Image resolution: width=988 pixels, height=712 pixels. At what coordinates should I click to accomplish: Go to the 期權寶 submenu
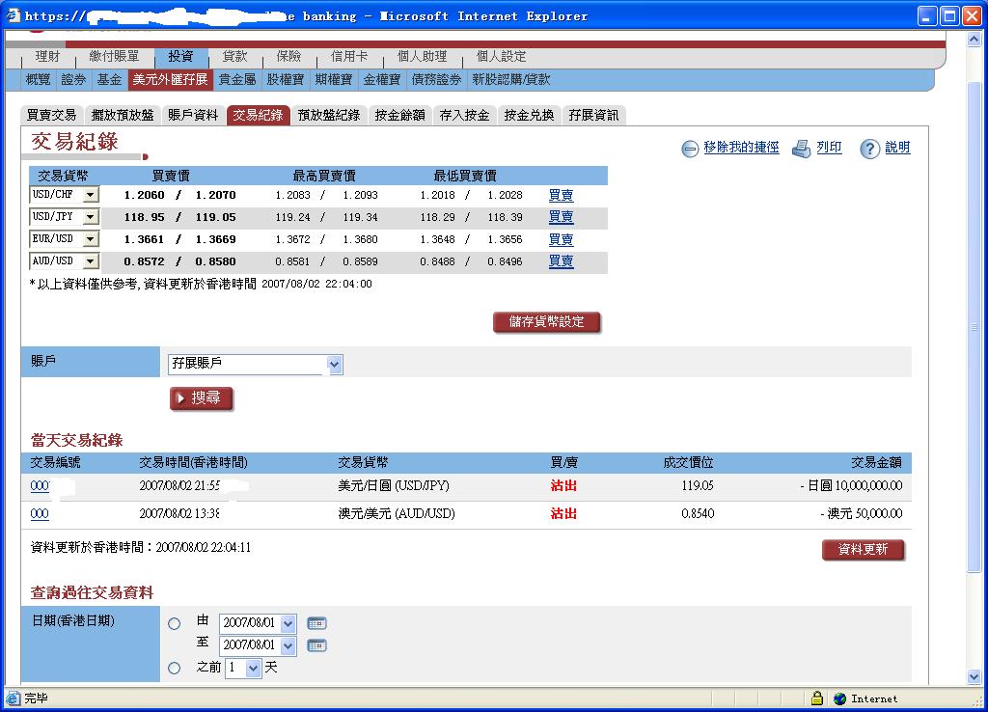point(333,79)
